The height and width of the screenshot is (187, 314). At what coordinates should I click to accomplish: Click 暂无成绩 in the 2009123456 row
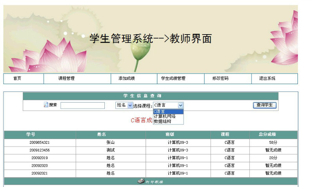point(273,150)
